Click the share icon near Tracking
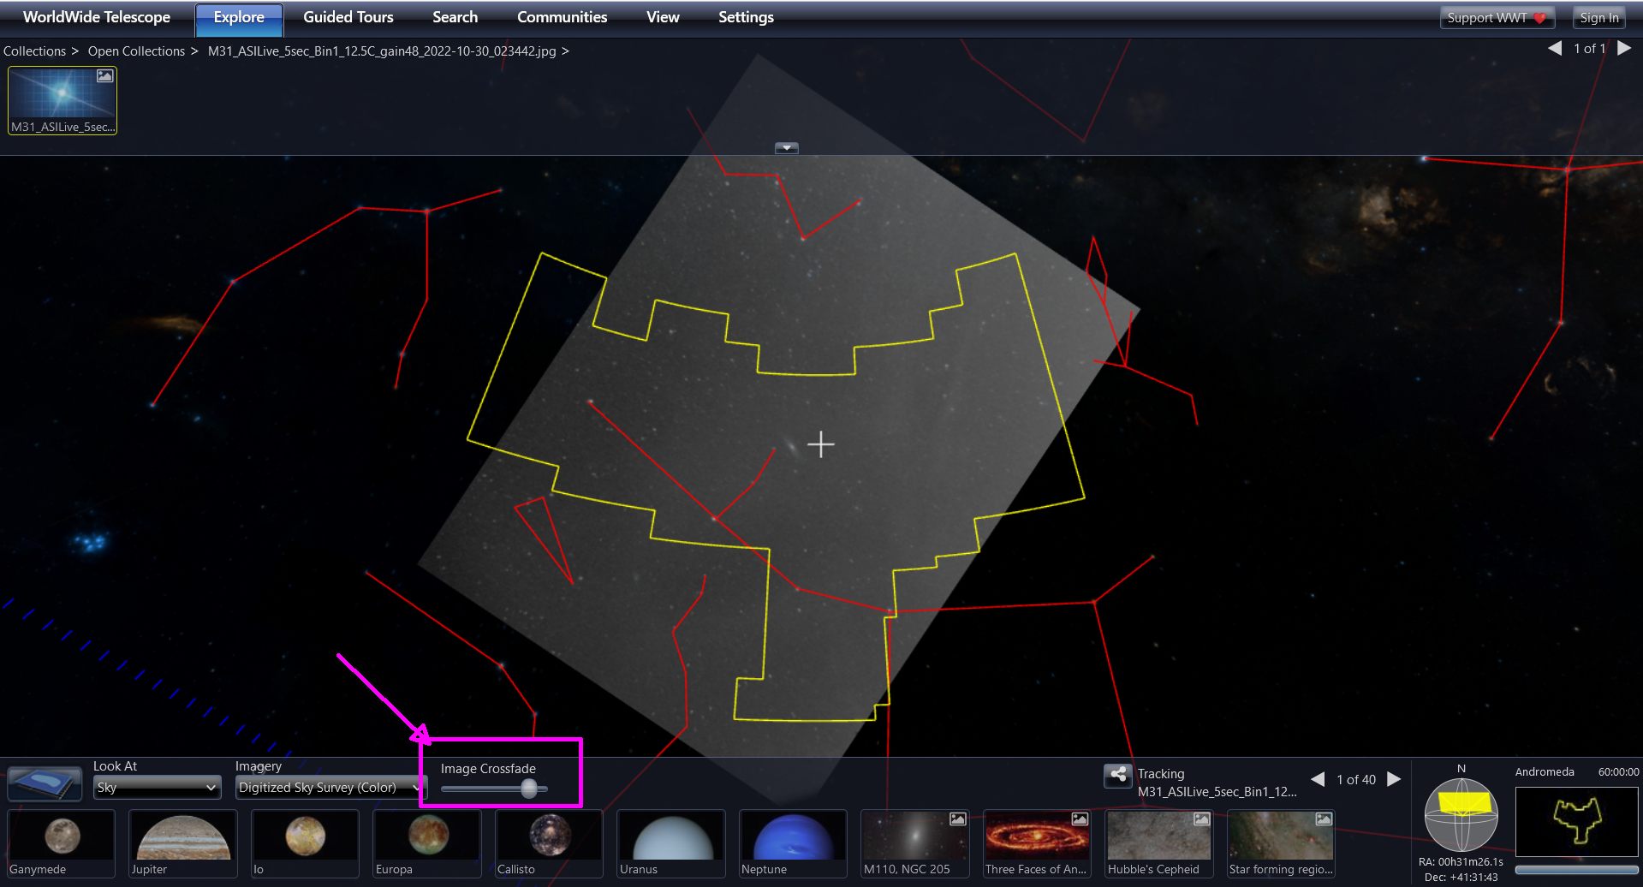 [1118, 776]
